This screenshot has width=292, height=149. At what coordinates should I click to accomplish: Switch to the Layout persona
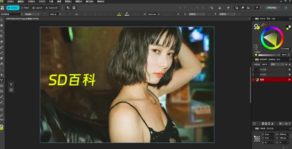point(37,8)
